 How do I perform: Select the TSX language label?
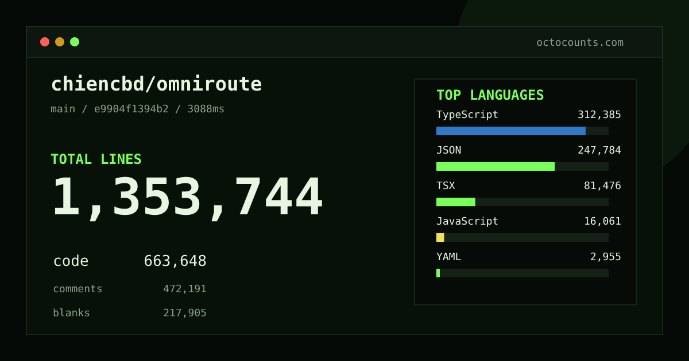446,186
